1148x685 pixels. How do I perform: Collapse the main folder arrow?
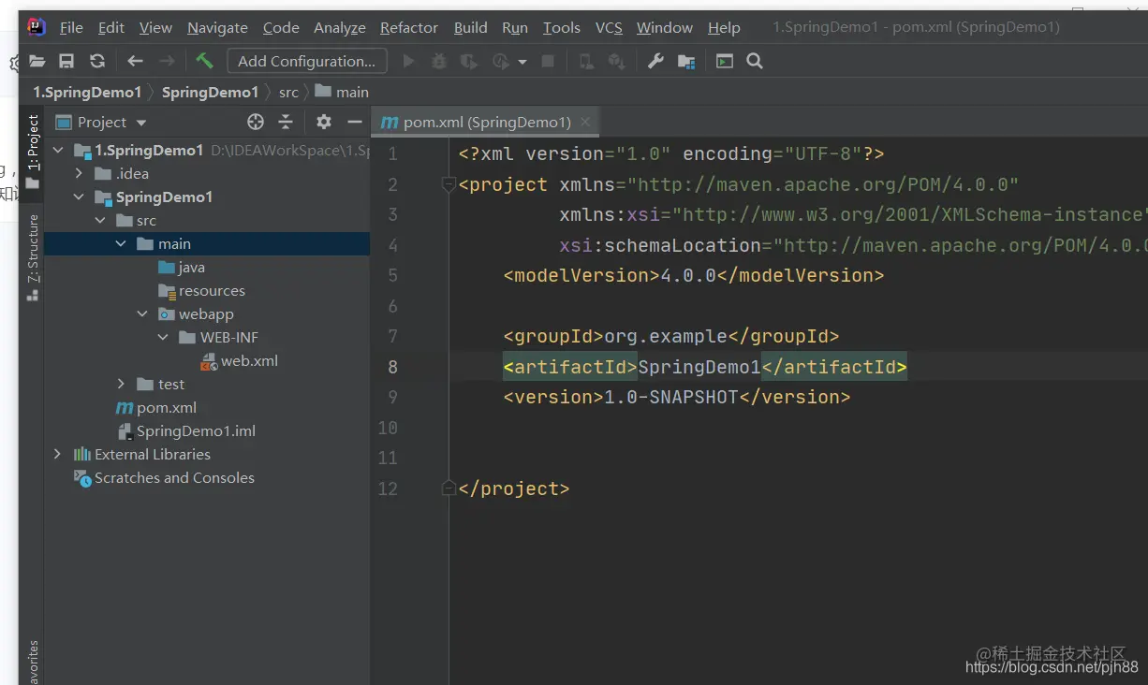pos(121,243)
